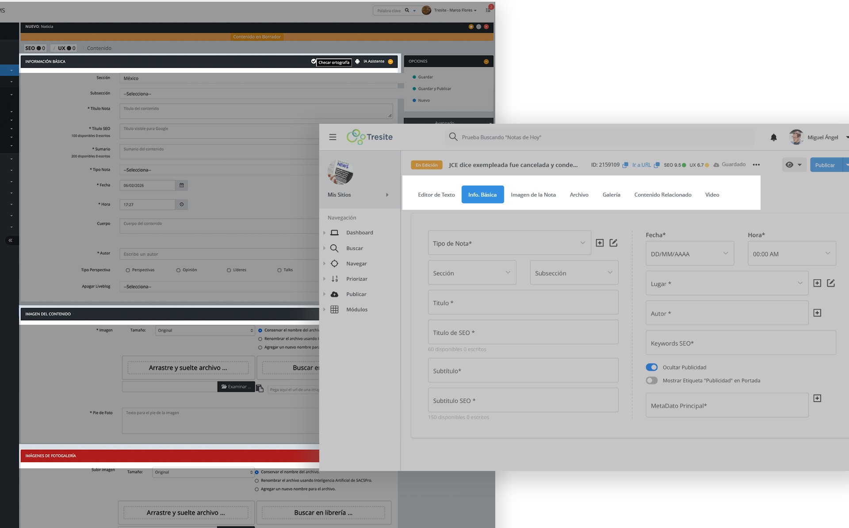
Task: Open the Subsección dropdown
Action: click(x=574, y=273)
